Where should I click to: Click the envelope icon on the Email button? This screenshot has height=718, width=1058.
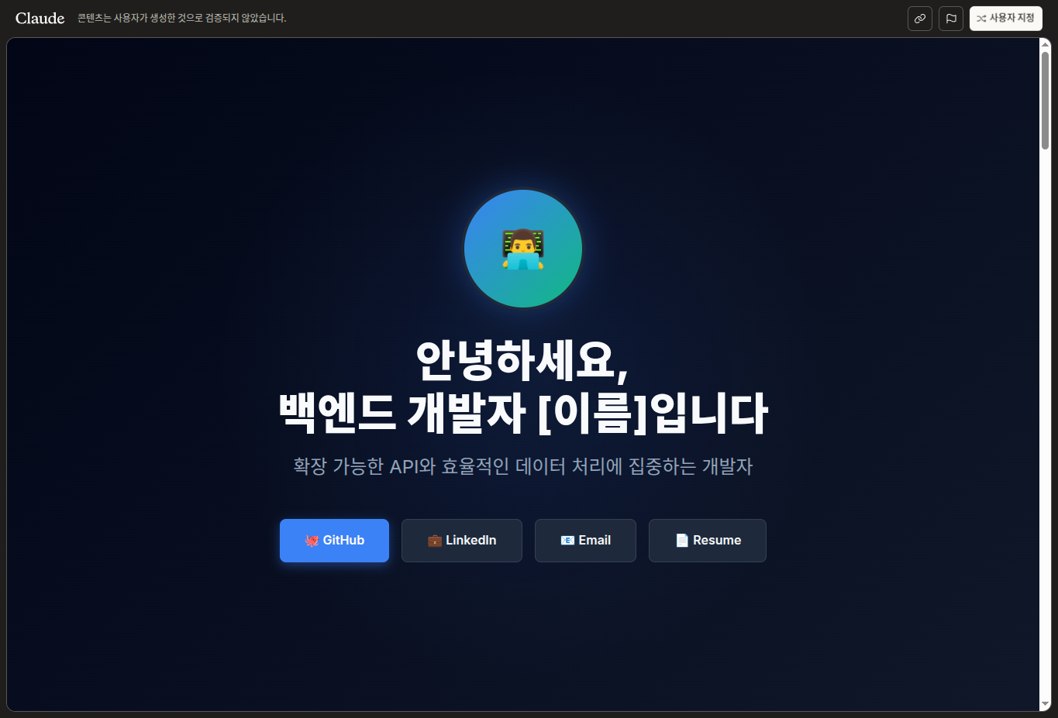click(567, 541)
